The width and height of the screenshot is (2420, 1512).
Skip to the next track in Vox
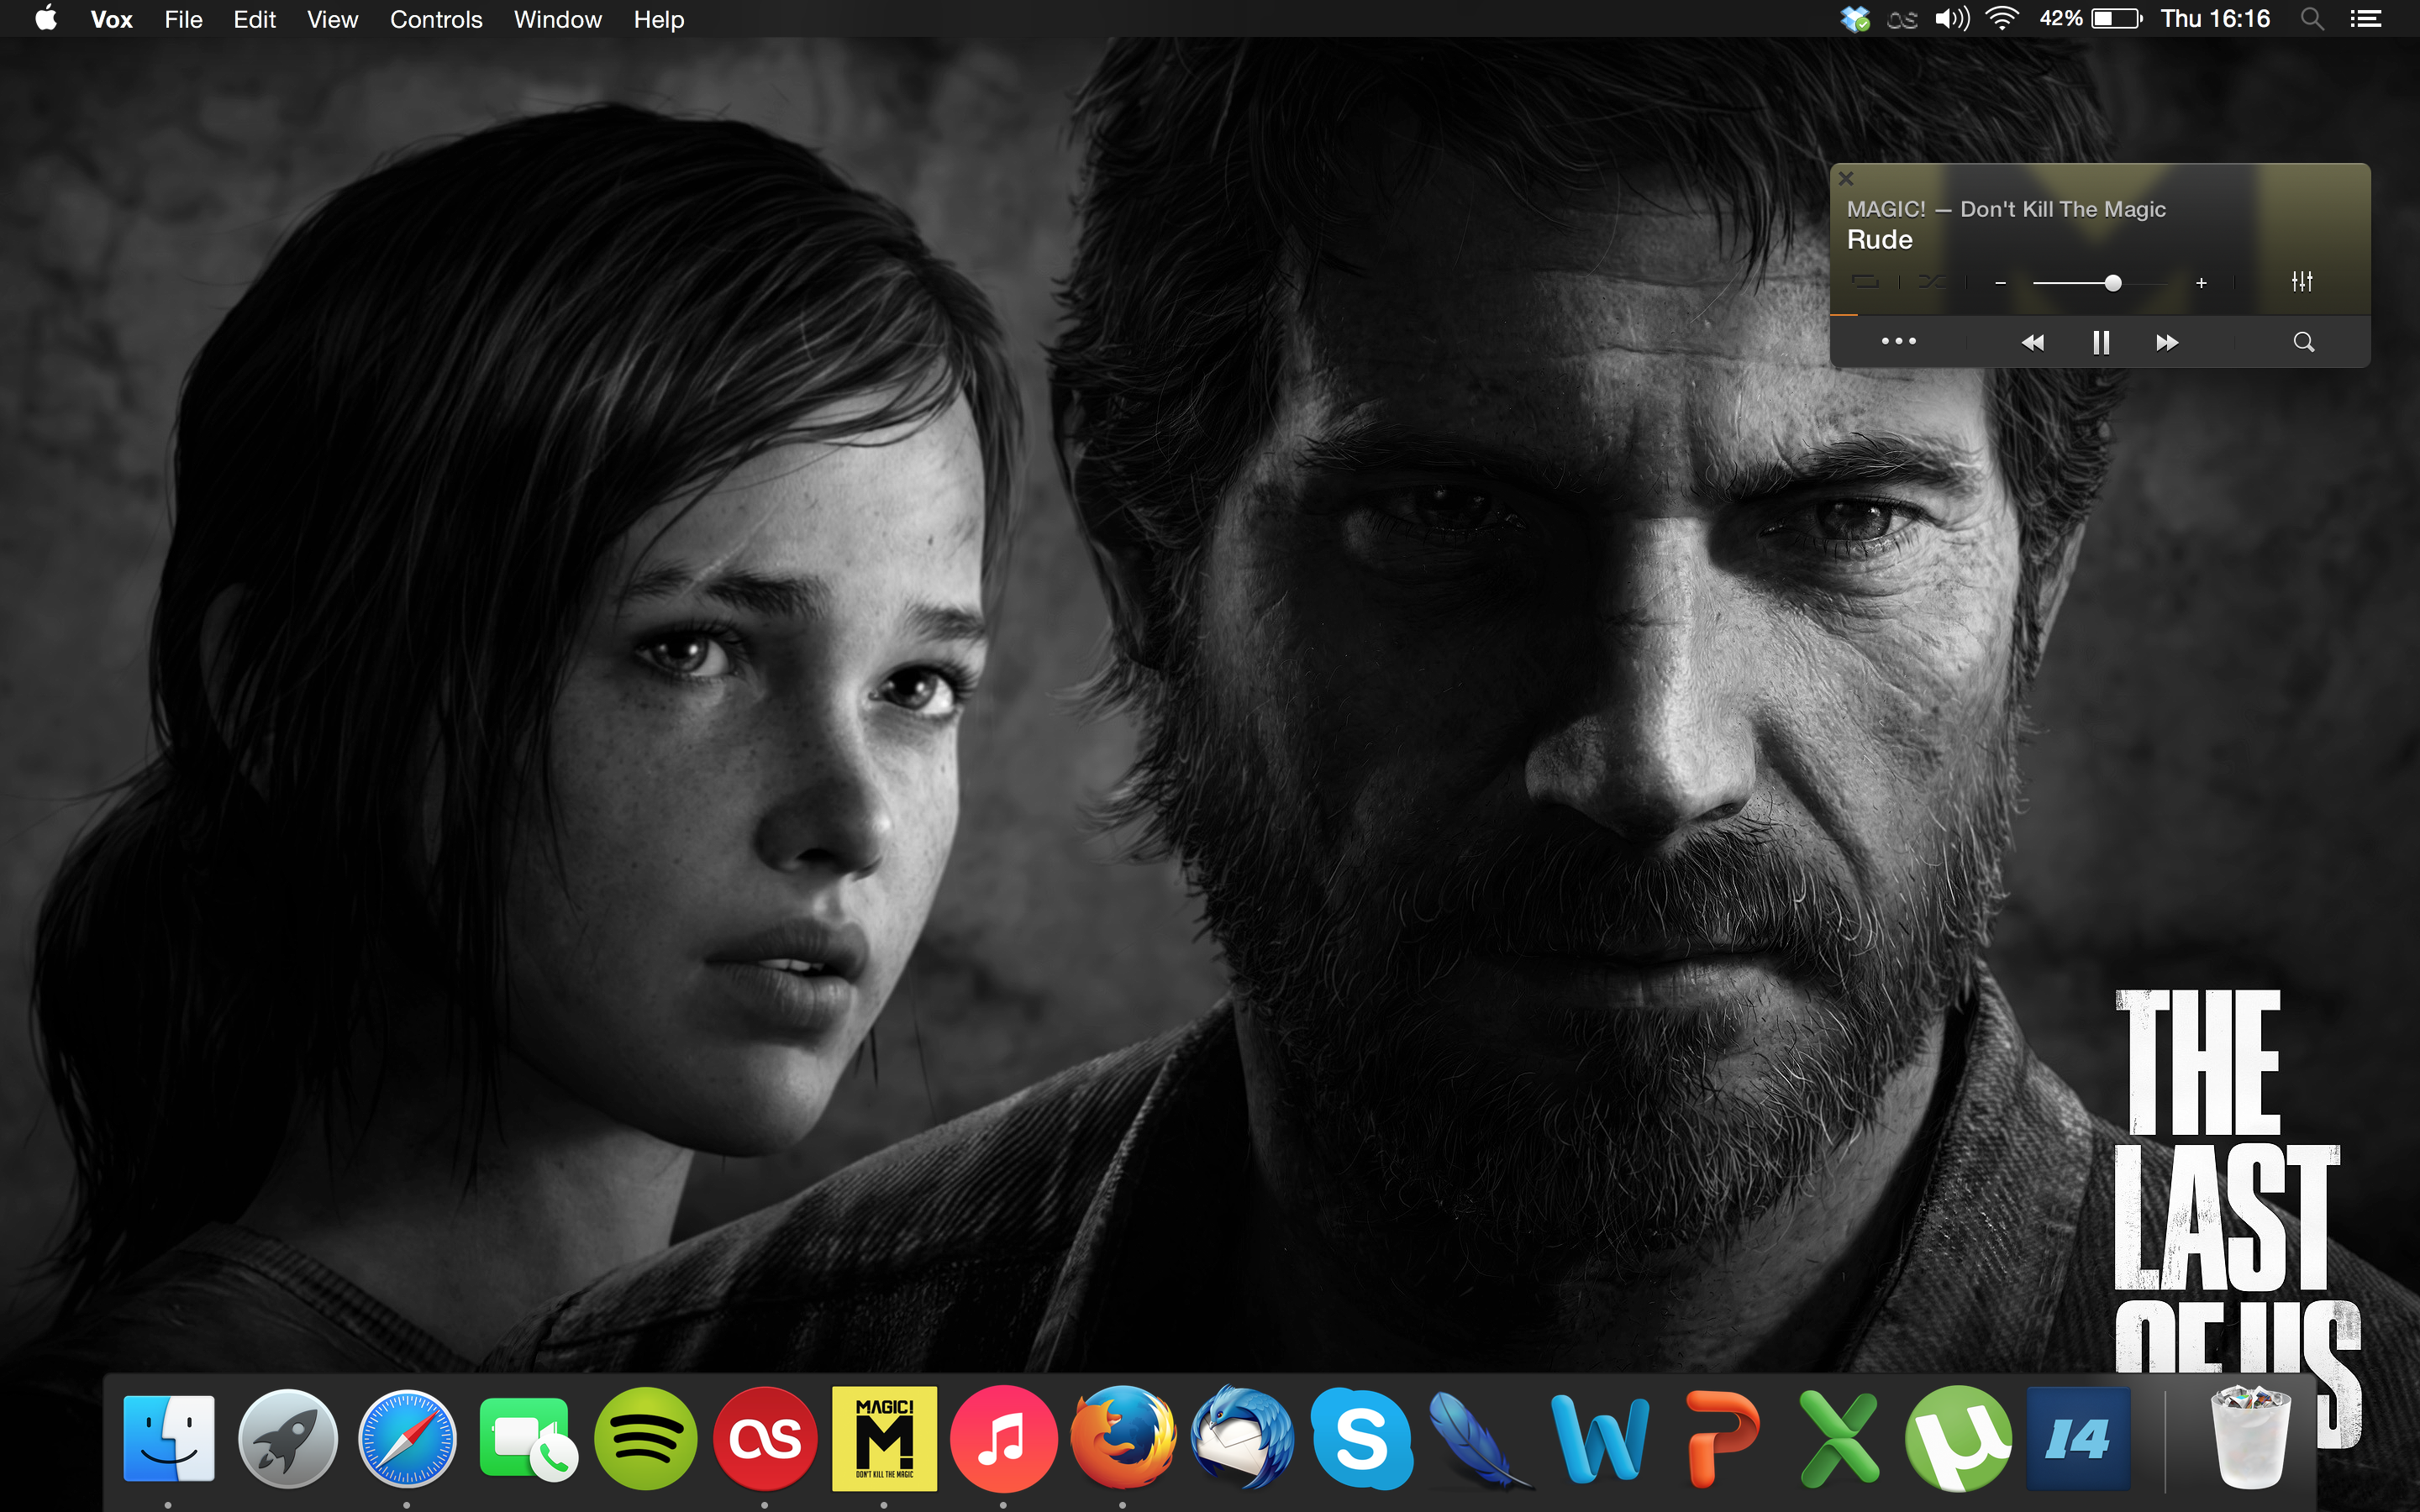2167,343
